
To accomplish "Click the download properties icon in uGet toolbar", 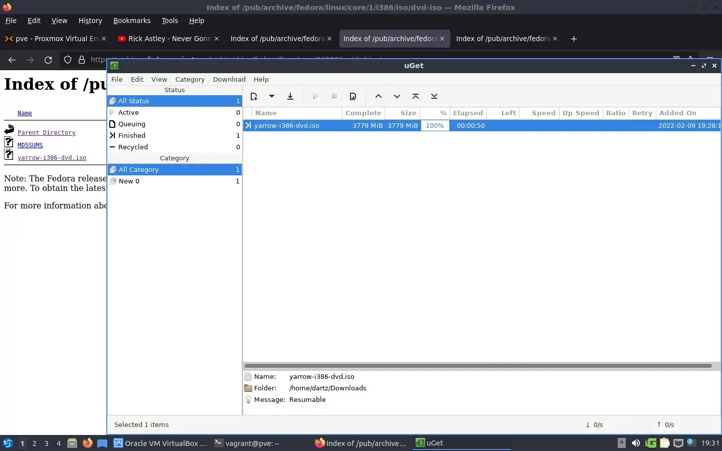I will 353,96.
